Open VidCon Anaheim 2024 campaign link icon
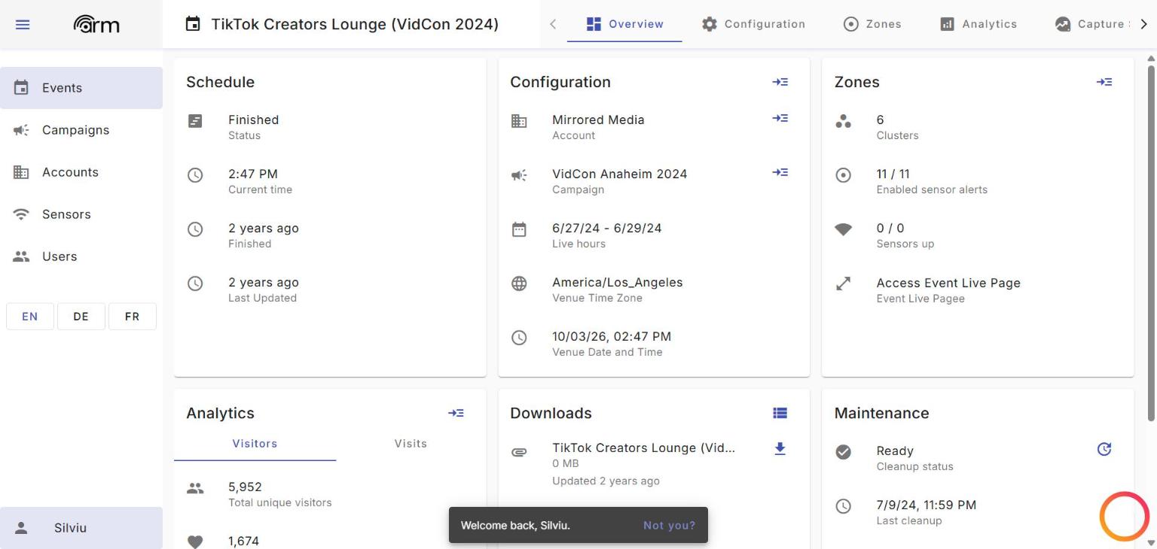1157x549 pixels. click(x=780, y=172)
